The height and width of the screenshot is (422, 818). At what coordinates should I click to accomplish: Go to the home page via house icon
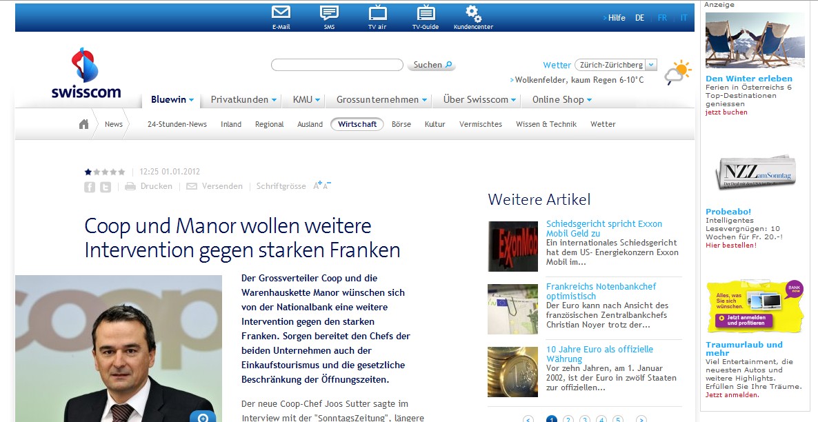coord(83,124)
